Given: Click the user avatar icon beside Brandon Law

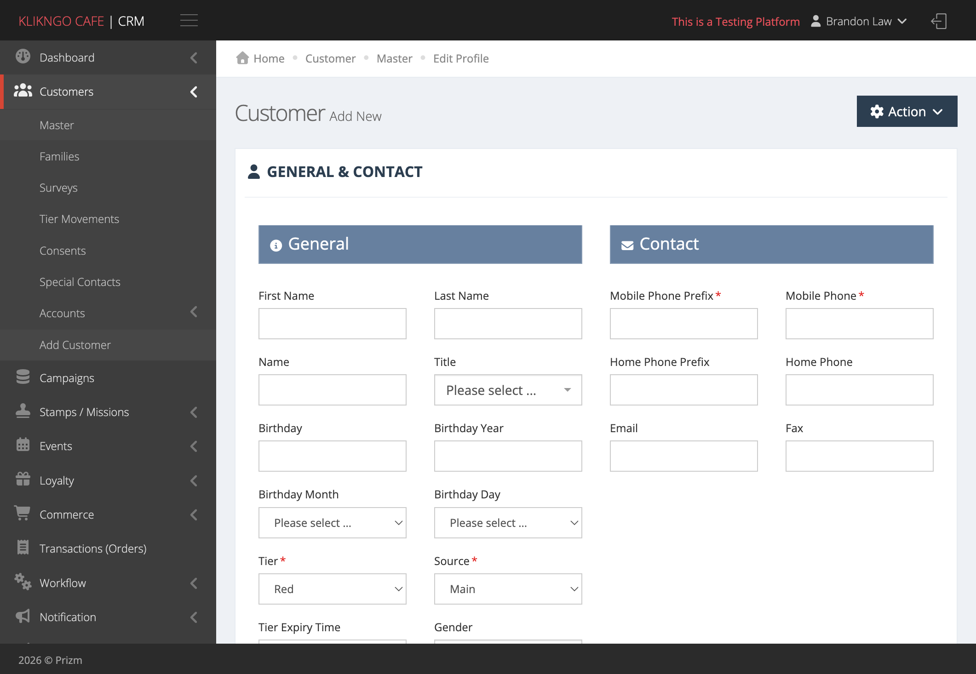Looking at the screenshot, I should (x=815, y=21).
